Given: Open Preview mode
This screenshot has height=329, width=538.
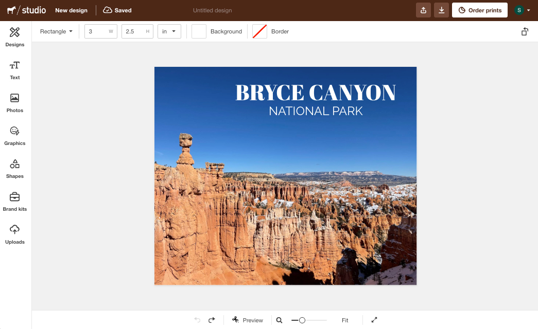Looking at the screenshot, I should pos(248,320).
